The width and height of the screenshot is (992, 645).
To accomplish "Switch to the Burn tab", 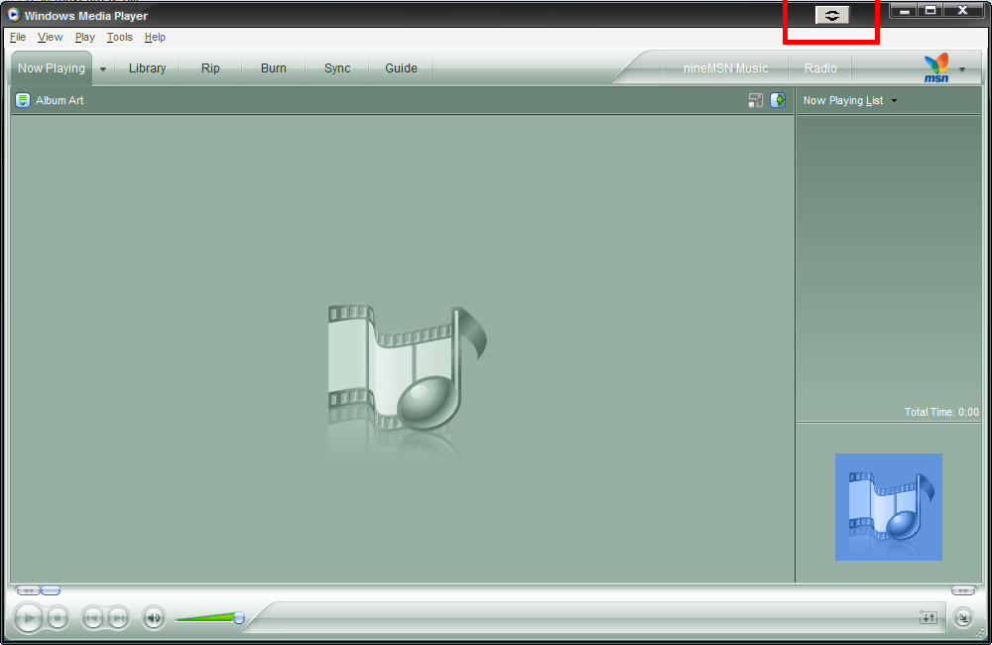I will [x=274, y=67].
